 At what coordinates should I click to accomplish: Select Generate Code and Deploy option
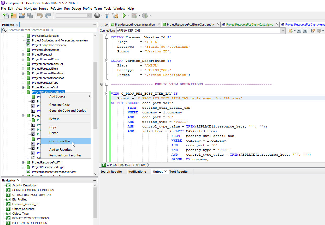click(x=68, y=111)
